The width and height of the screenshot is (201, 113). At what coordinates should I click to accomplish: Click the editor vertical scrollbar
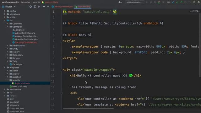click(200, 45)
